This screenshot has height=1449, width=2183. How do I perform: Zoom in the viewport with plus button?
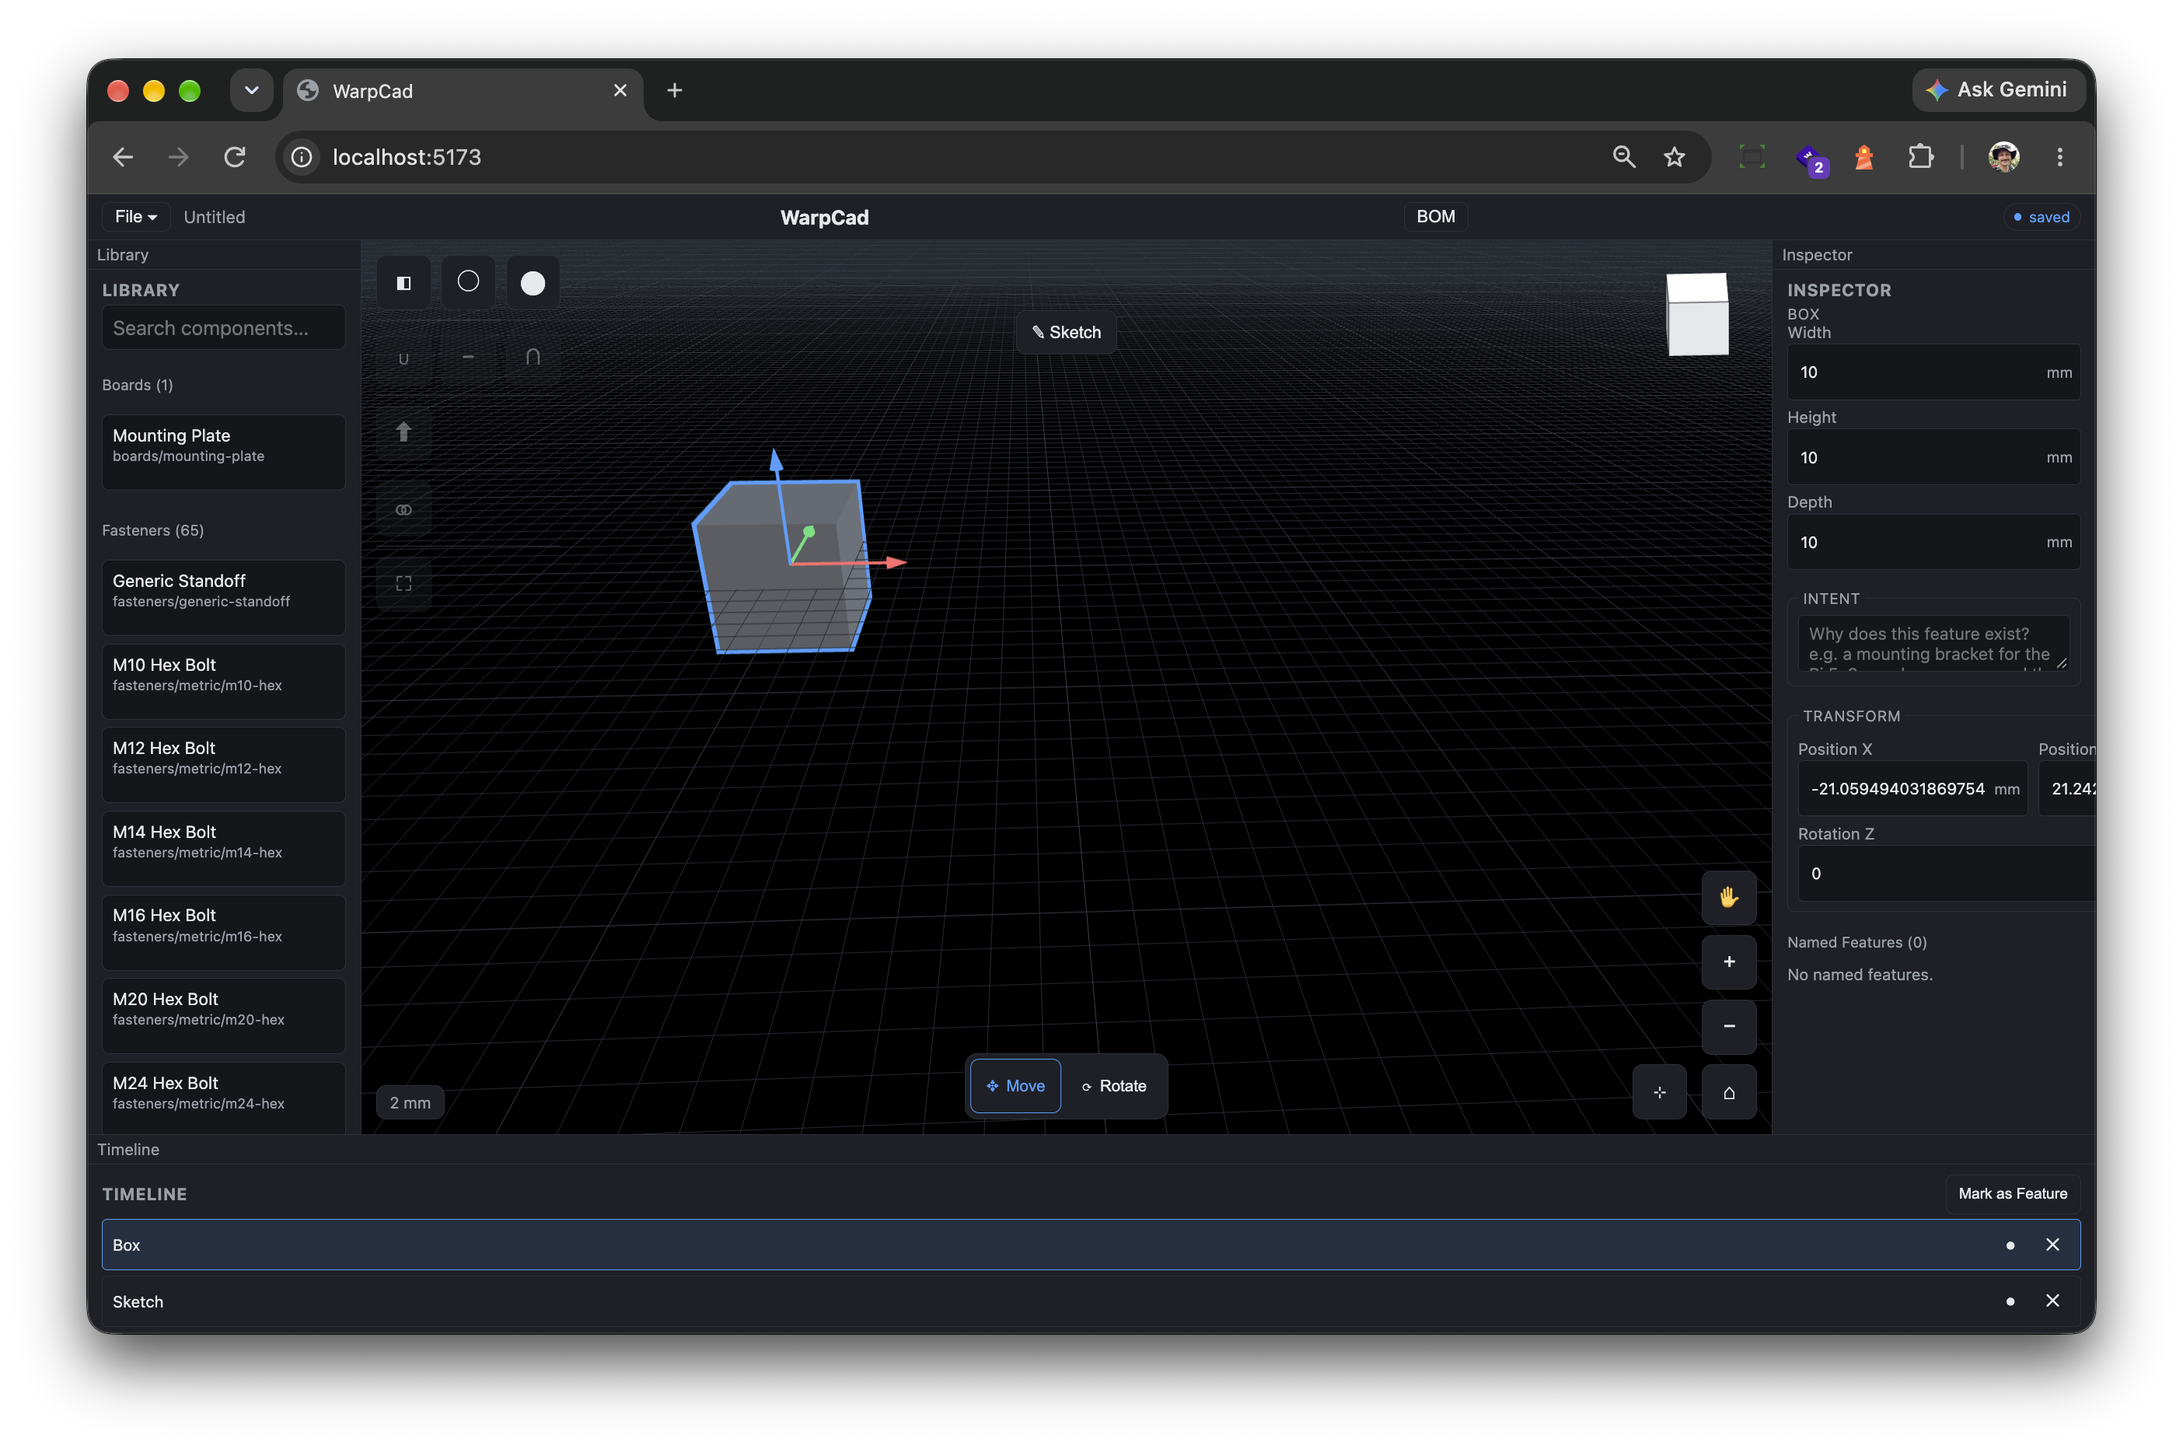tap(1728, 962)
